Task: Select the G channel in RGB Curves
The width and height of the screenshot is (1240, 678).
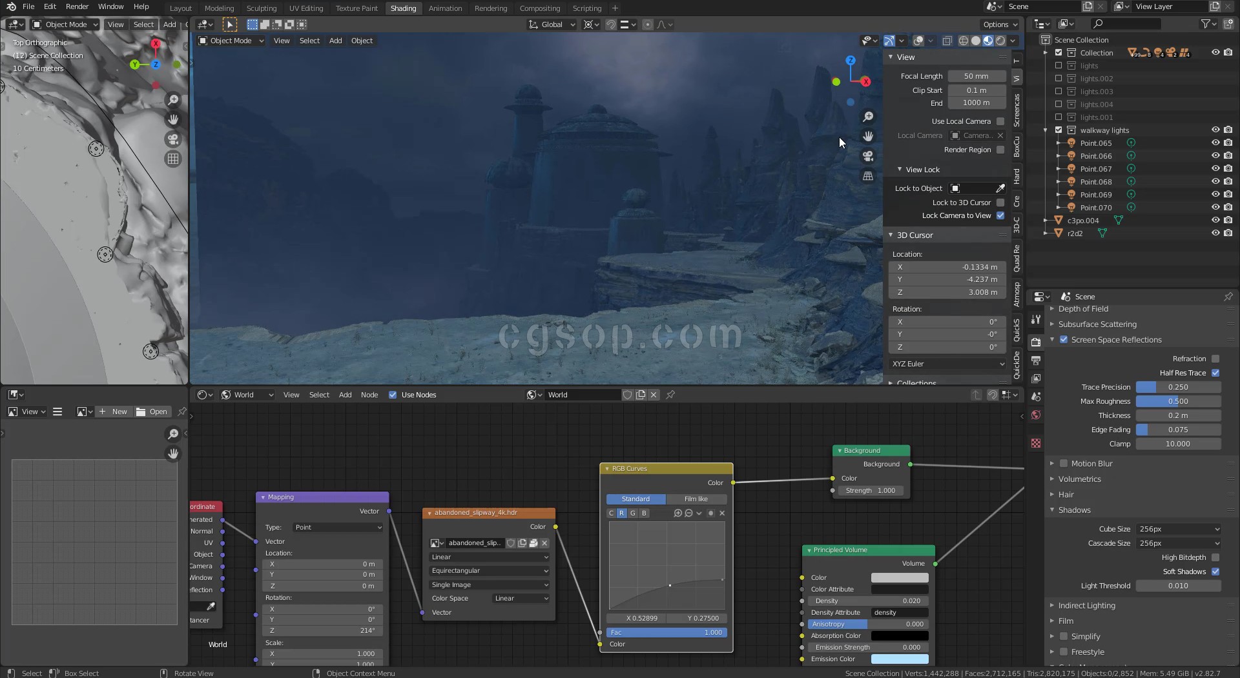Action: coord(633,513)
